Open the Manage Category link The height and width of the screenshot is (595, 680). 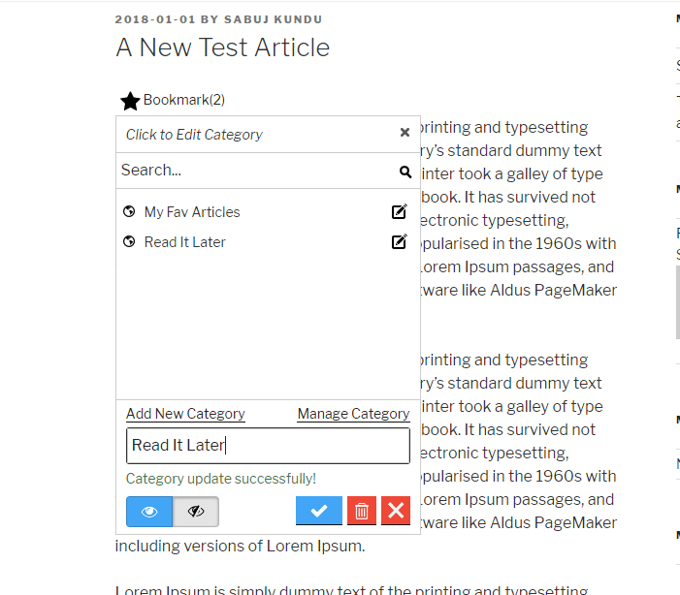[x=353, y=414]
